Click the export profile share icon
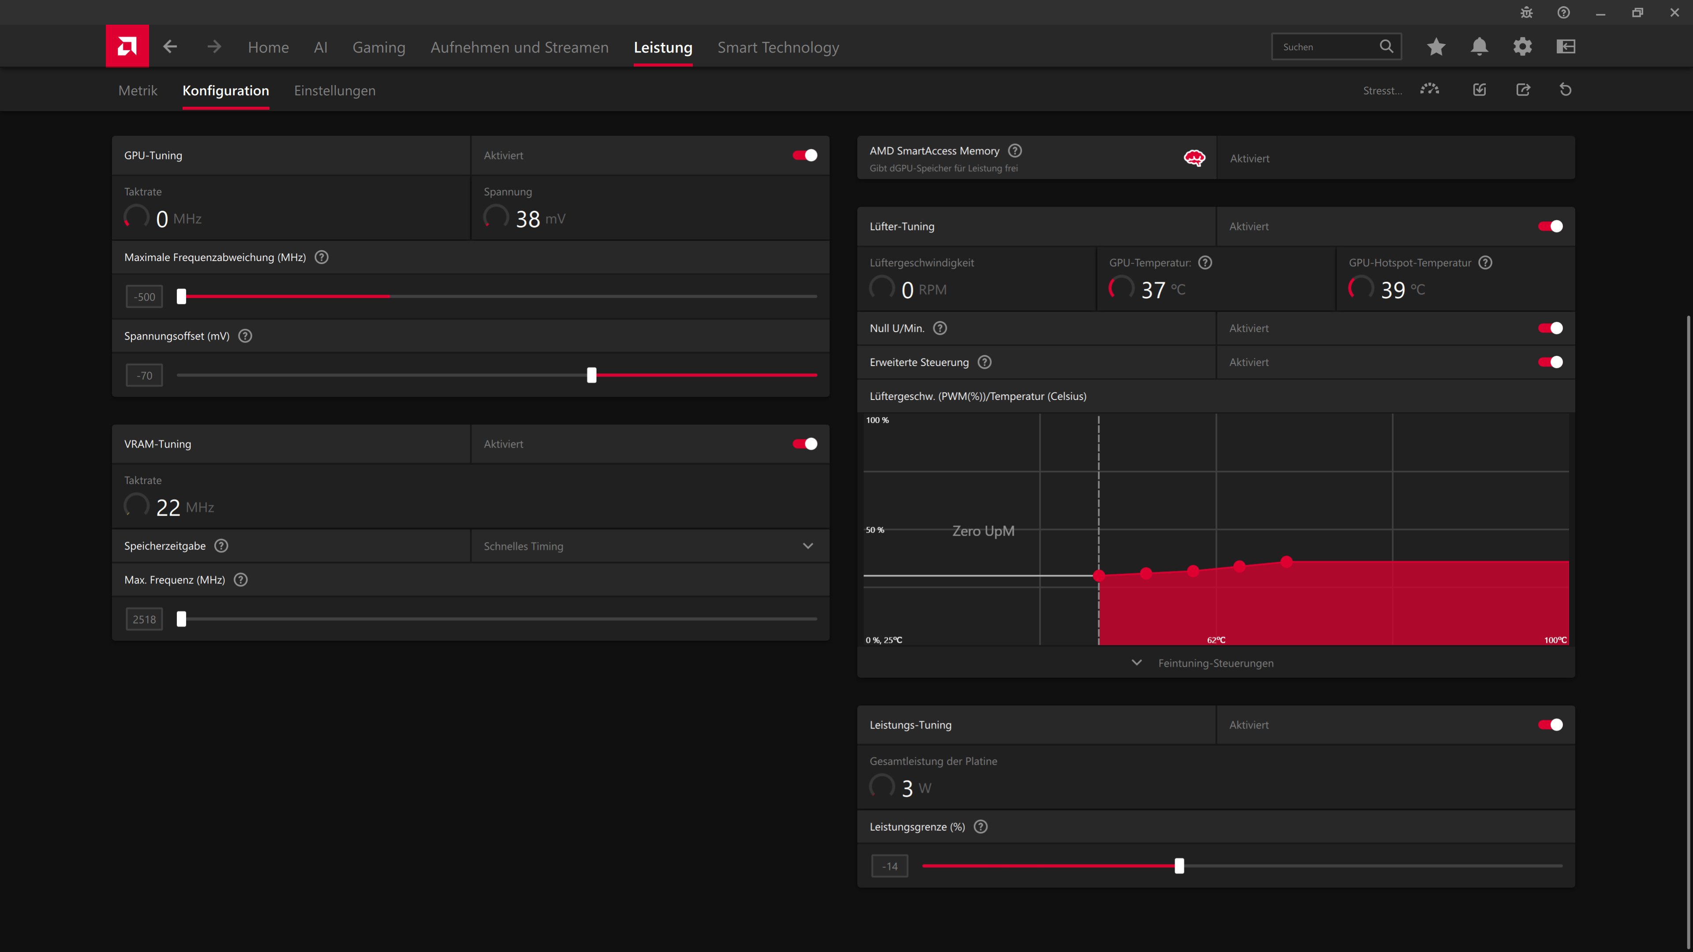This screenshot has width=1693, height=952. pos(1523,90)
